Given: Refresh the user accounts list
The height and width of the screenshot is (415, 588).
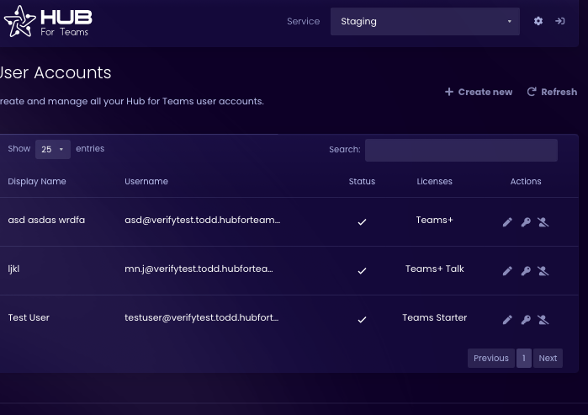Looking at the screenshot, I should pos(552,92).
